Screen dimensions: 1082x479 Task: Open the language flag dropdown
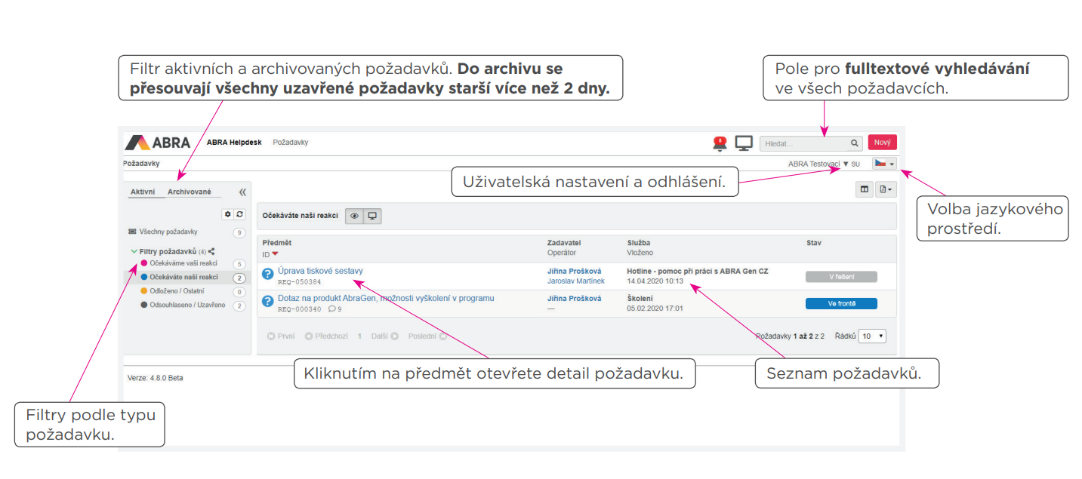tap(883, 164)
